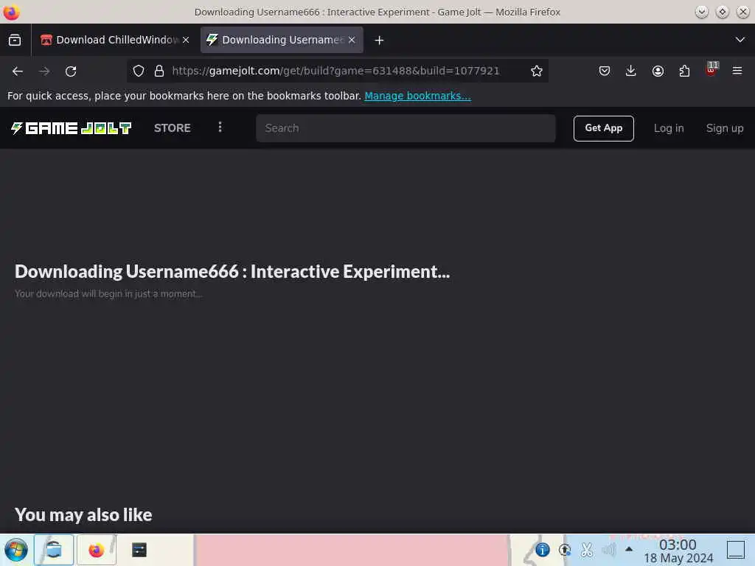This screenshot has width=755, height=566.
Task: Click the show desktop button
Action: [736, 550]
